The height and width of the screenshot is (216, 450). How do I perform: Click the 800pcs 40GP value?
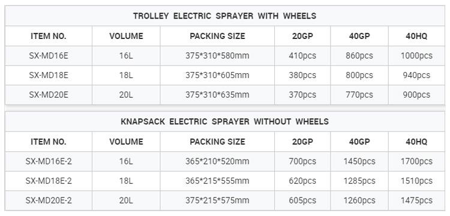[x=359, y=75]
